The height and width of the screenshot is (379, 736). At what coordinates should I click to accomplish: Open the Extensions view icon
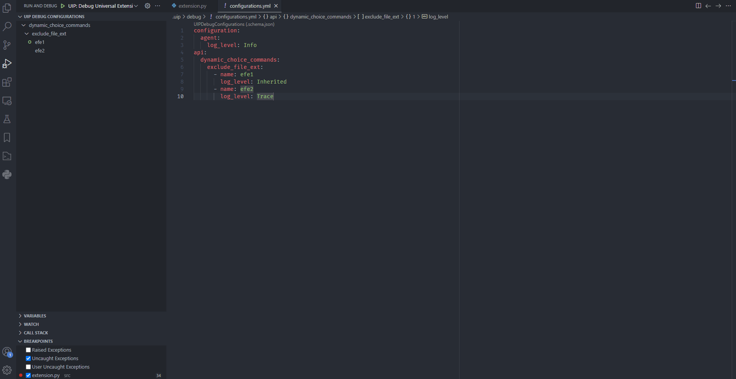(7, 82)
